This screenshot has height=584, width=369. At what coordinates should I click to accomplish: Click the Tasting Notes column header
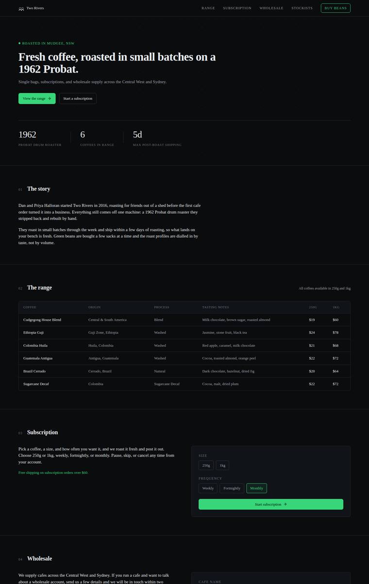click(216, 307)
